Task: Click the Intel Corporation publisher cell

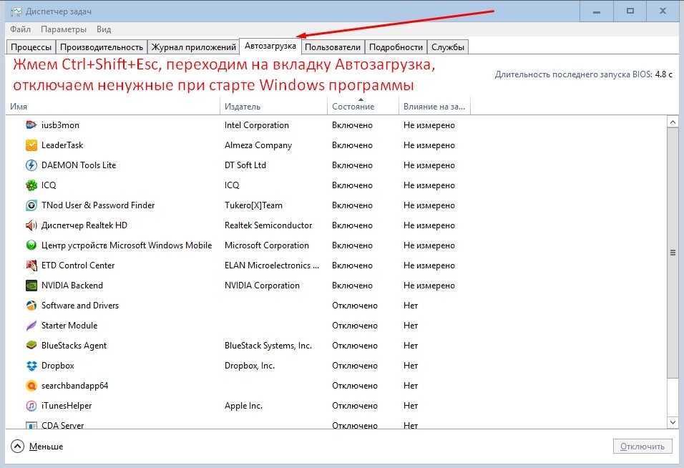Action: point(256,125)
